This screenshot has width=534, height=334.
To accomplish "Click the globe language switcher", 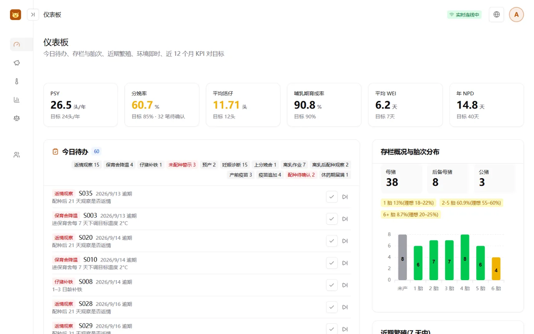I will (496, 15).
